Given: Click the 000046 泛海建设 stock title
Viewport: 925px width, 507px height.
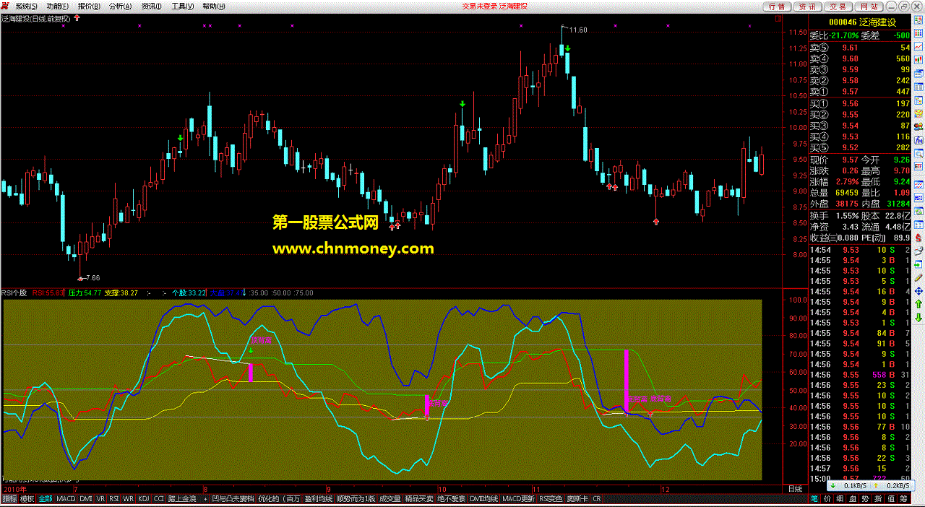Looking at the screenshot, I should coord(861,23).
